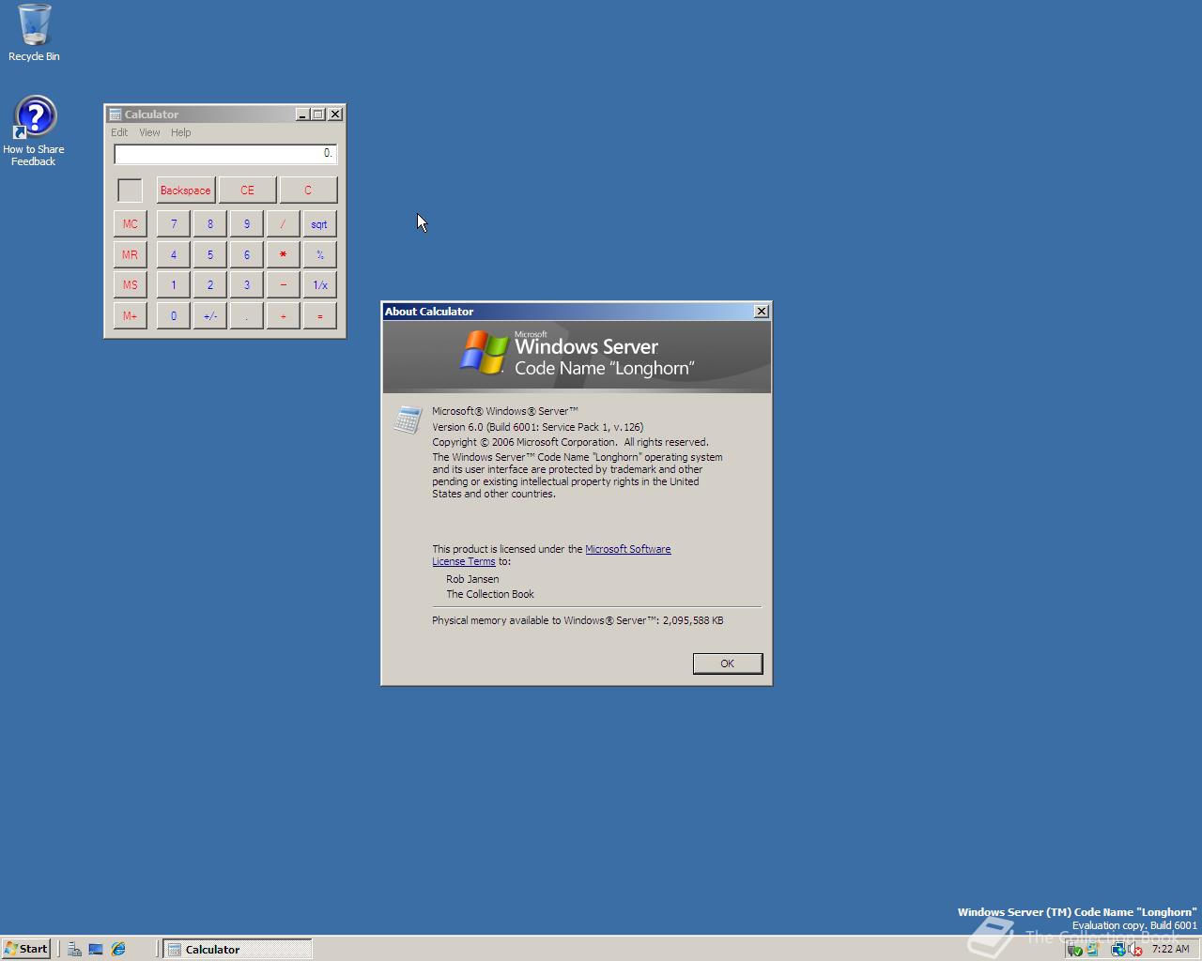Click the percent (%) key
1202x961 pixels.
coord(319,254)
